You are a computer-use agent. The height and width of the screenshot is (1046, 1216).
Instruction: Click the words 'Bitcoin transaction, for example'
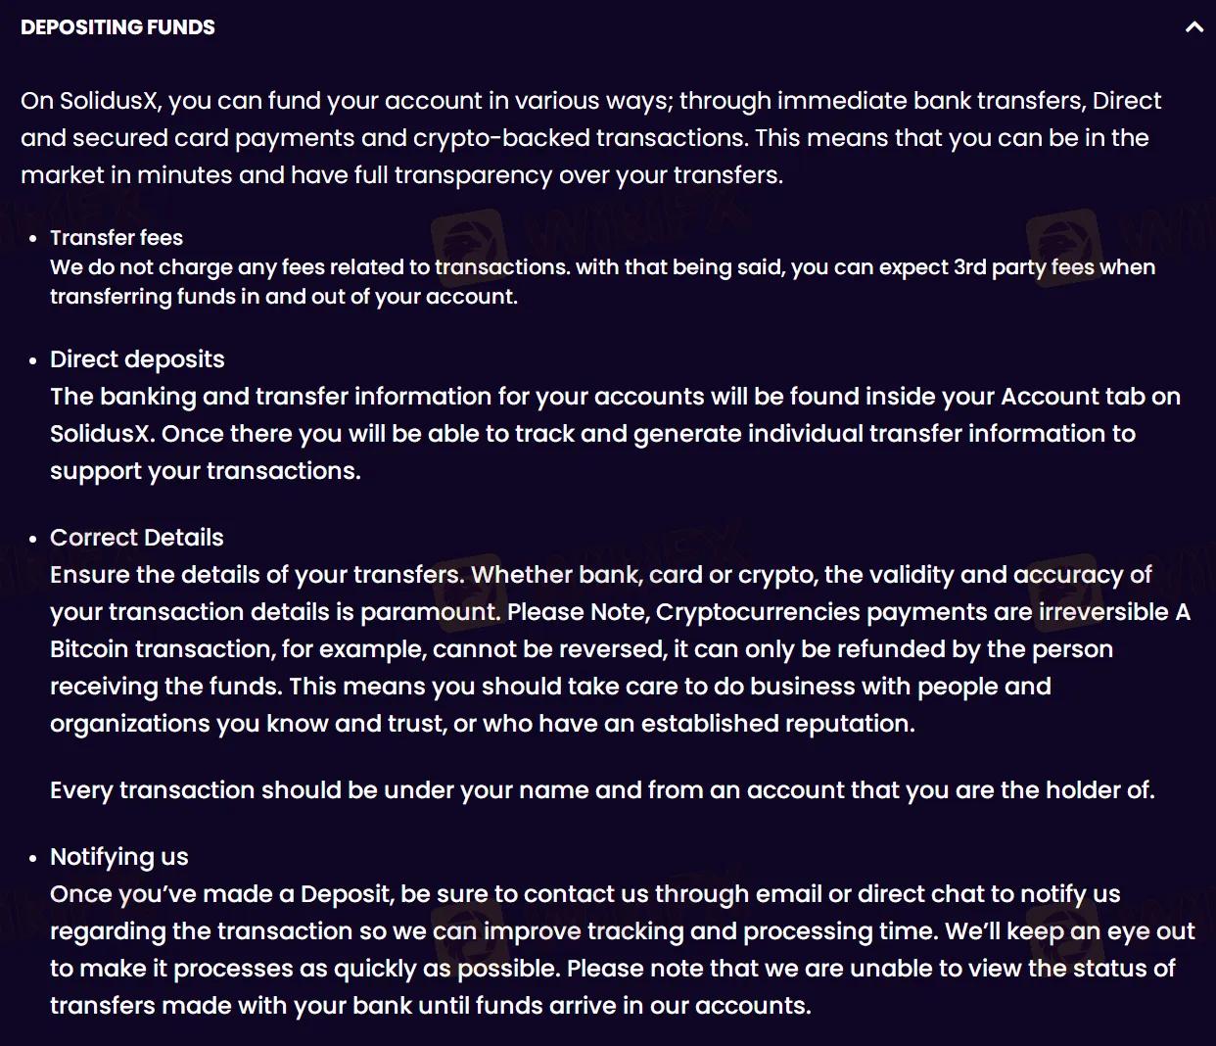pos(238,649)
